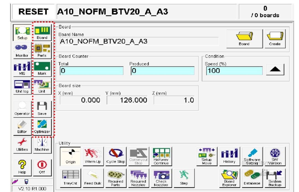
Task: Click the Halfway Continue icon
Action: click(161, 156)
